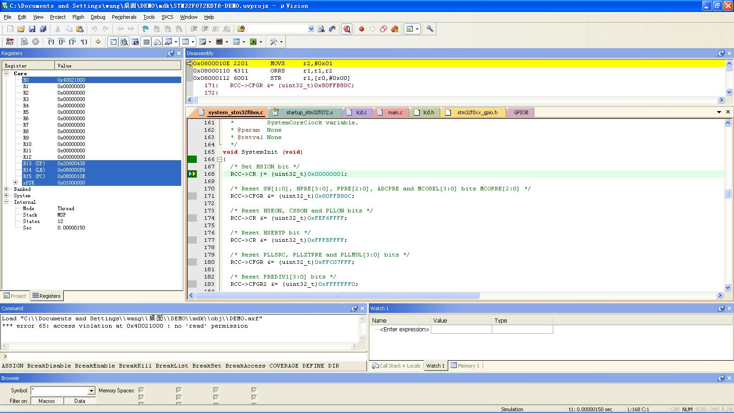The height and width of the screenshot is (413, 734).
Task: Open the Debug menu
Action: click(98, 17)
